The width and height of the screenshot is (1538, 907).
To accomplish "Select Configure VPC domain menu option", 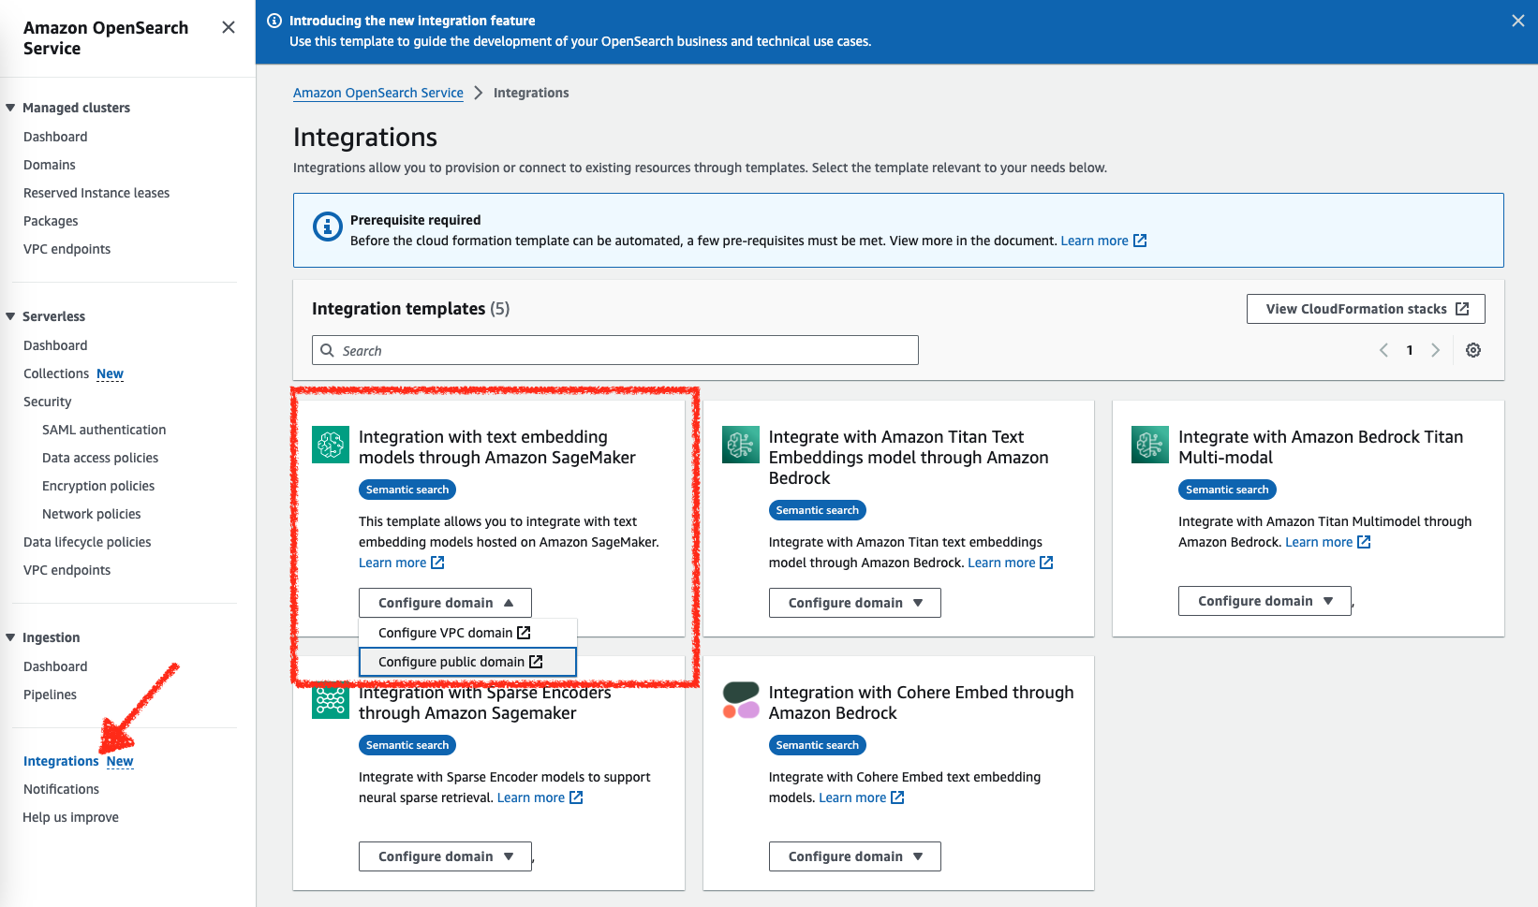I will 452,632.
